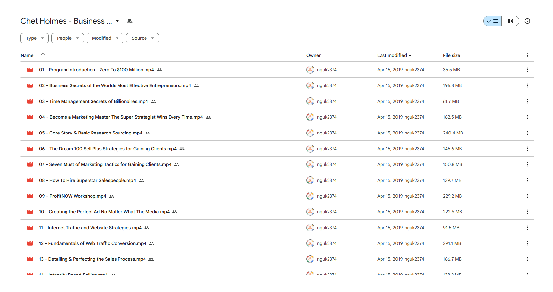This screenshot has width=553, height=292.
Task: Open folder title dropdown Chet Holmes - Business
Action: (x=70, y=21)
